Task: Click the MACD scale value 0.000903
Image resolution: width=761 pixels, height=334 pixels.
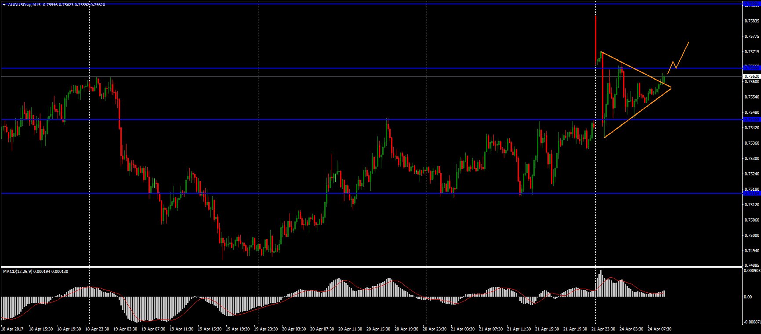Action: click(x=752, y=271)
